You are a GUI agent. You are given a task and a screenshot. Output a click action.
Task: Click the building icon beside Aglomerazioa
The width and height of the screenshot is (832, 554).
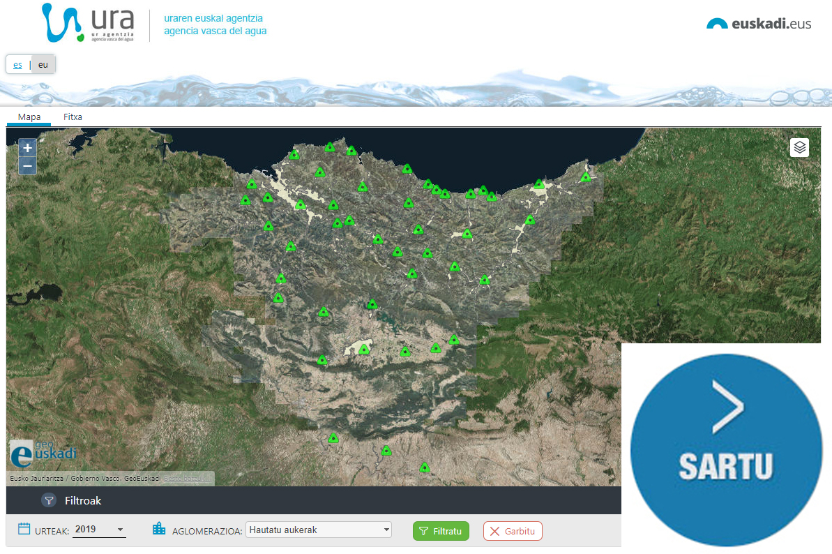pyautogui.click(x=159, y=529)
